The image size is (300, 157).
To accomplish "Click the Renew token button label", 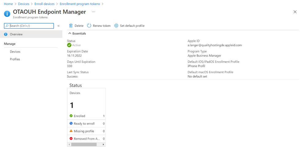I will 102,26.
